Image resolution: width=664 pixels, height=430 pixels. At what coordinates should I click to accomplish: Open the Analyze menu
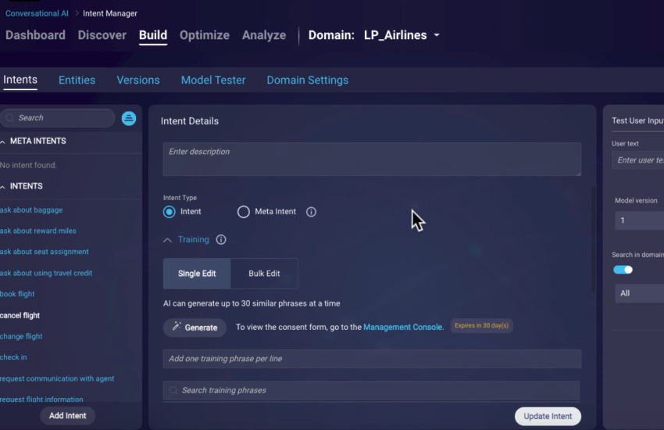point(264,35)
